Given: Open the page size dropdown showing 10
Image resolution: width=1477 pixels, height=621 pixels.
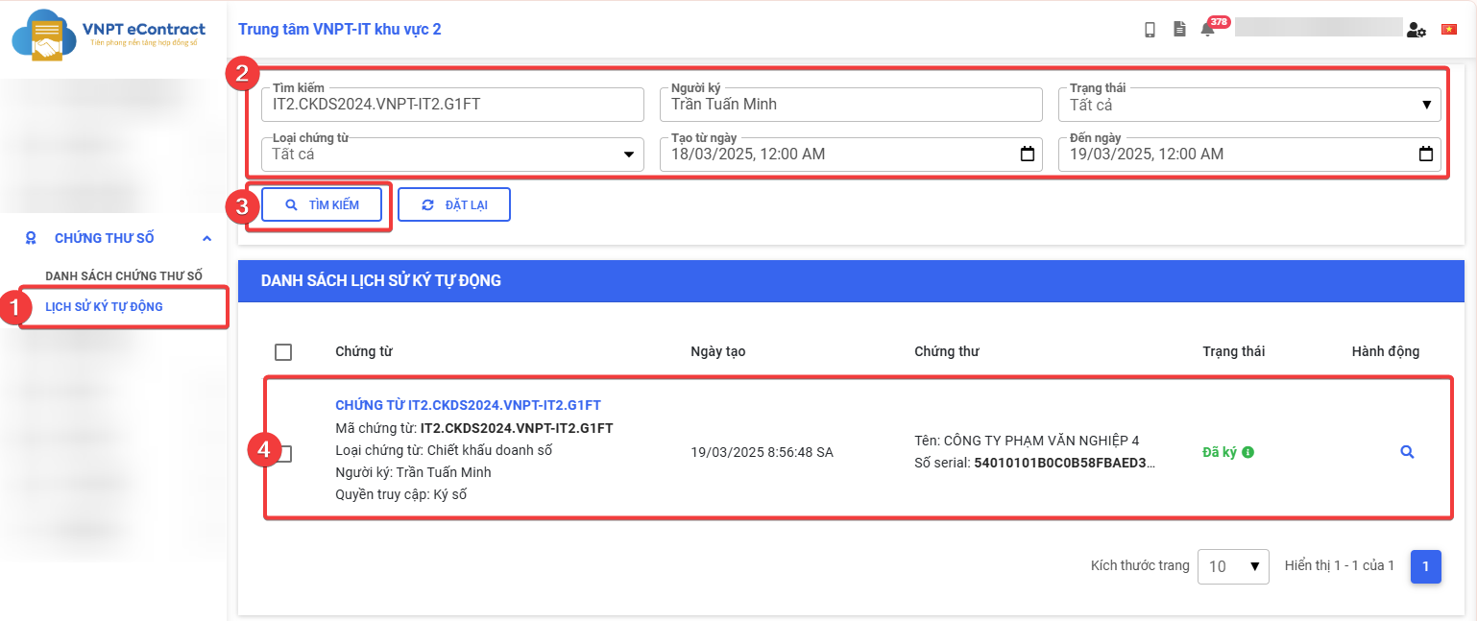Looking at the screenshot, I should [1233, 566].
